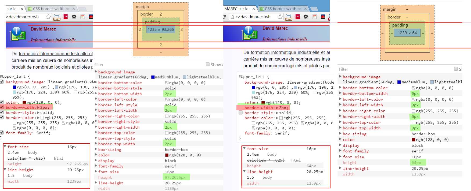The height and width of the screenshot is (191, 471).
Task: Enable the struck-through border-style: solid checkbox
Action: [x=240, y=113]
